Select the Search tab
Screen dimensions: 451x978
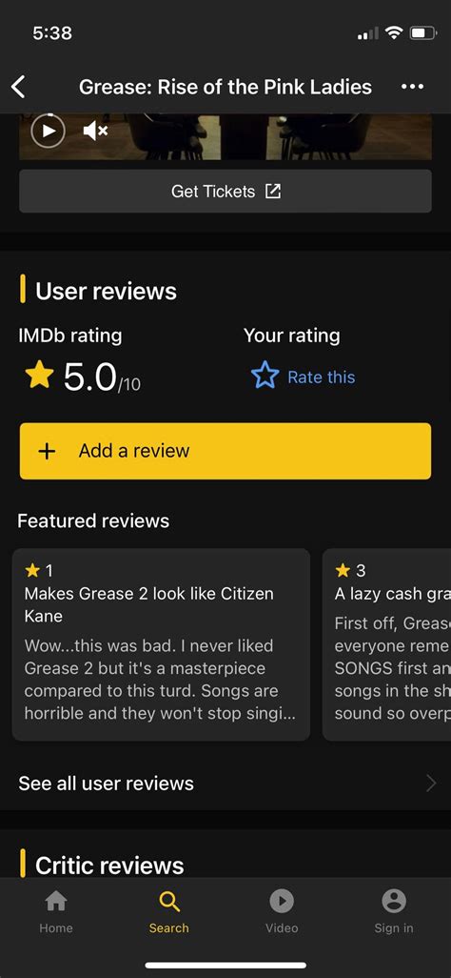pyautogui.click(x=168, y=911)
